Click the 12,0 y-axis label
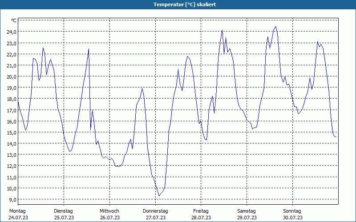Image resolution: width=356 pixels, height=222 pixels. pos(12,166)
